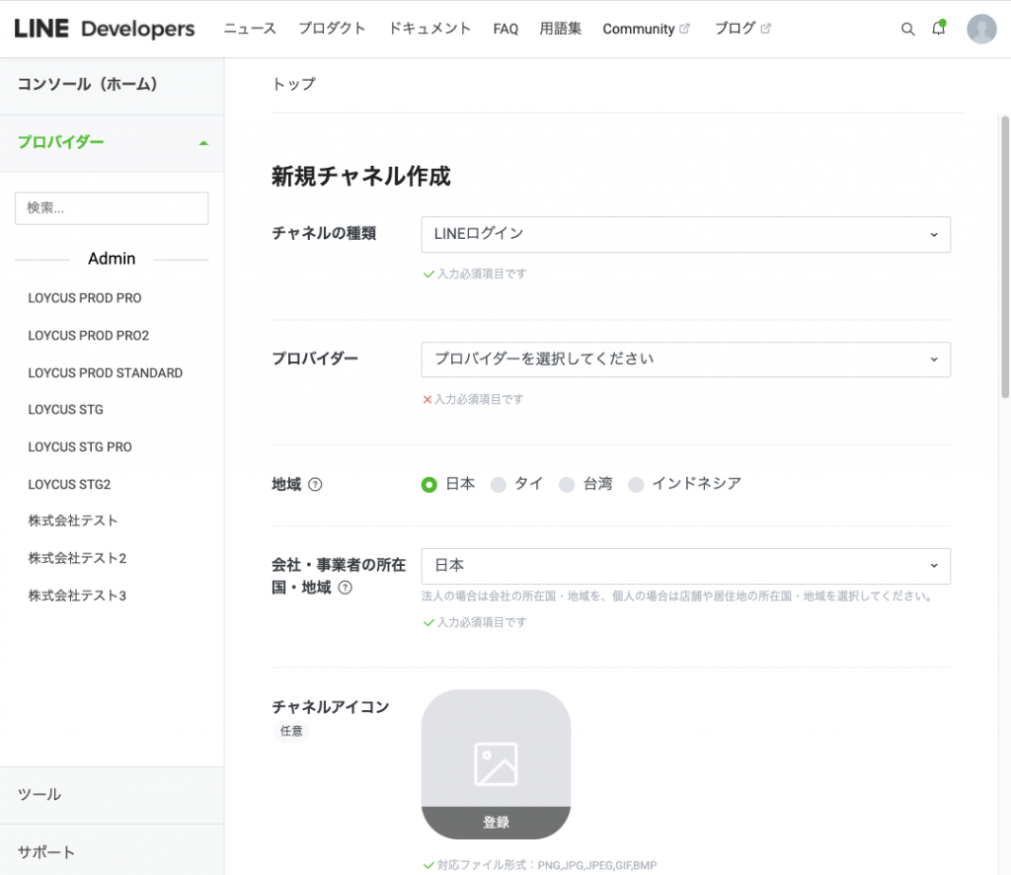
Task: Open the プロバイダー selection dropdown
Action: pos(685,359)
